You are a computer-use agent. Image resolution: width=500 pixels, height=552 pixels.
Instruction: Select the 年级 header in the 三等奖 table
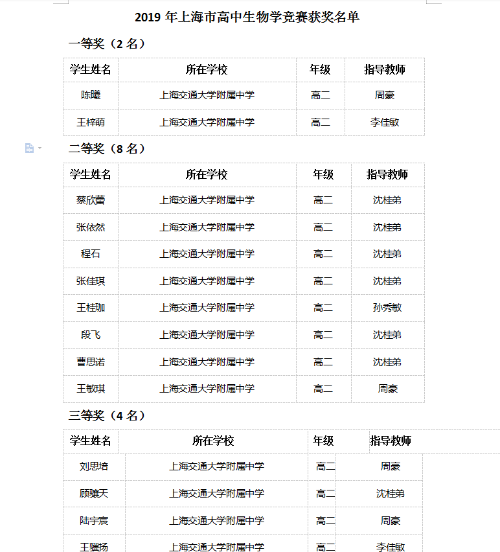[323, 441]
